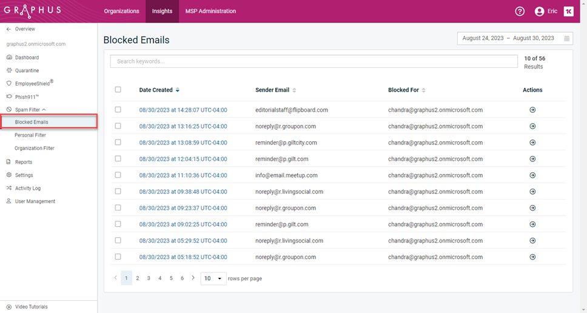Screen dimensions: 587x313
Task: Check the 05:29:52 livingsocial row checkbox
Action: [x=118, y=240]
